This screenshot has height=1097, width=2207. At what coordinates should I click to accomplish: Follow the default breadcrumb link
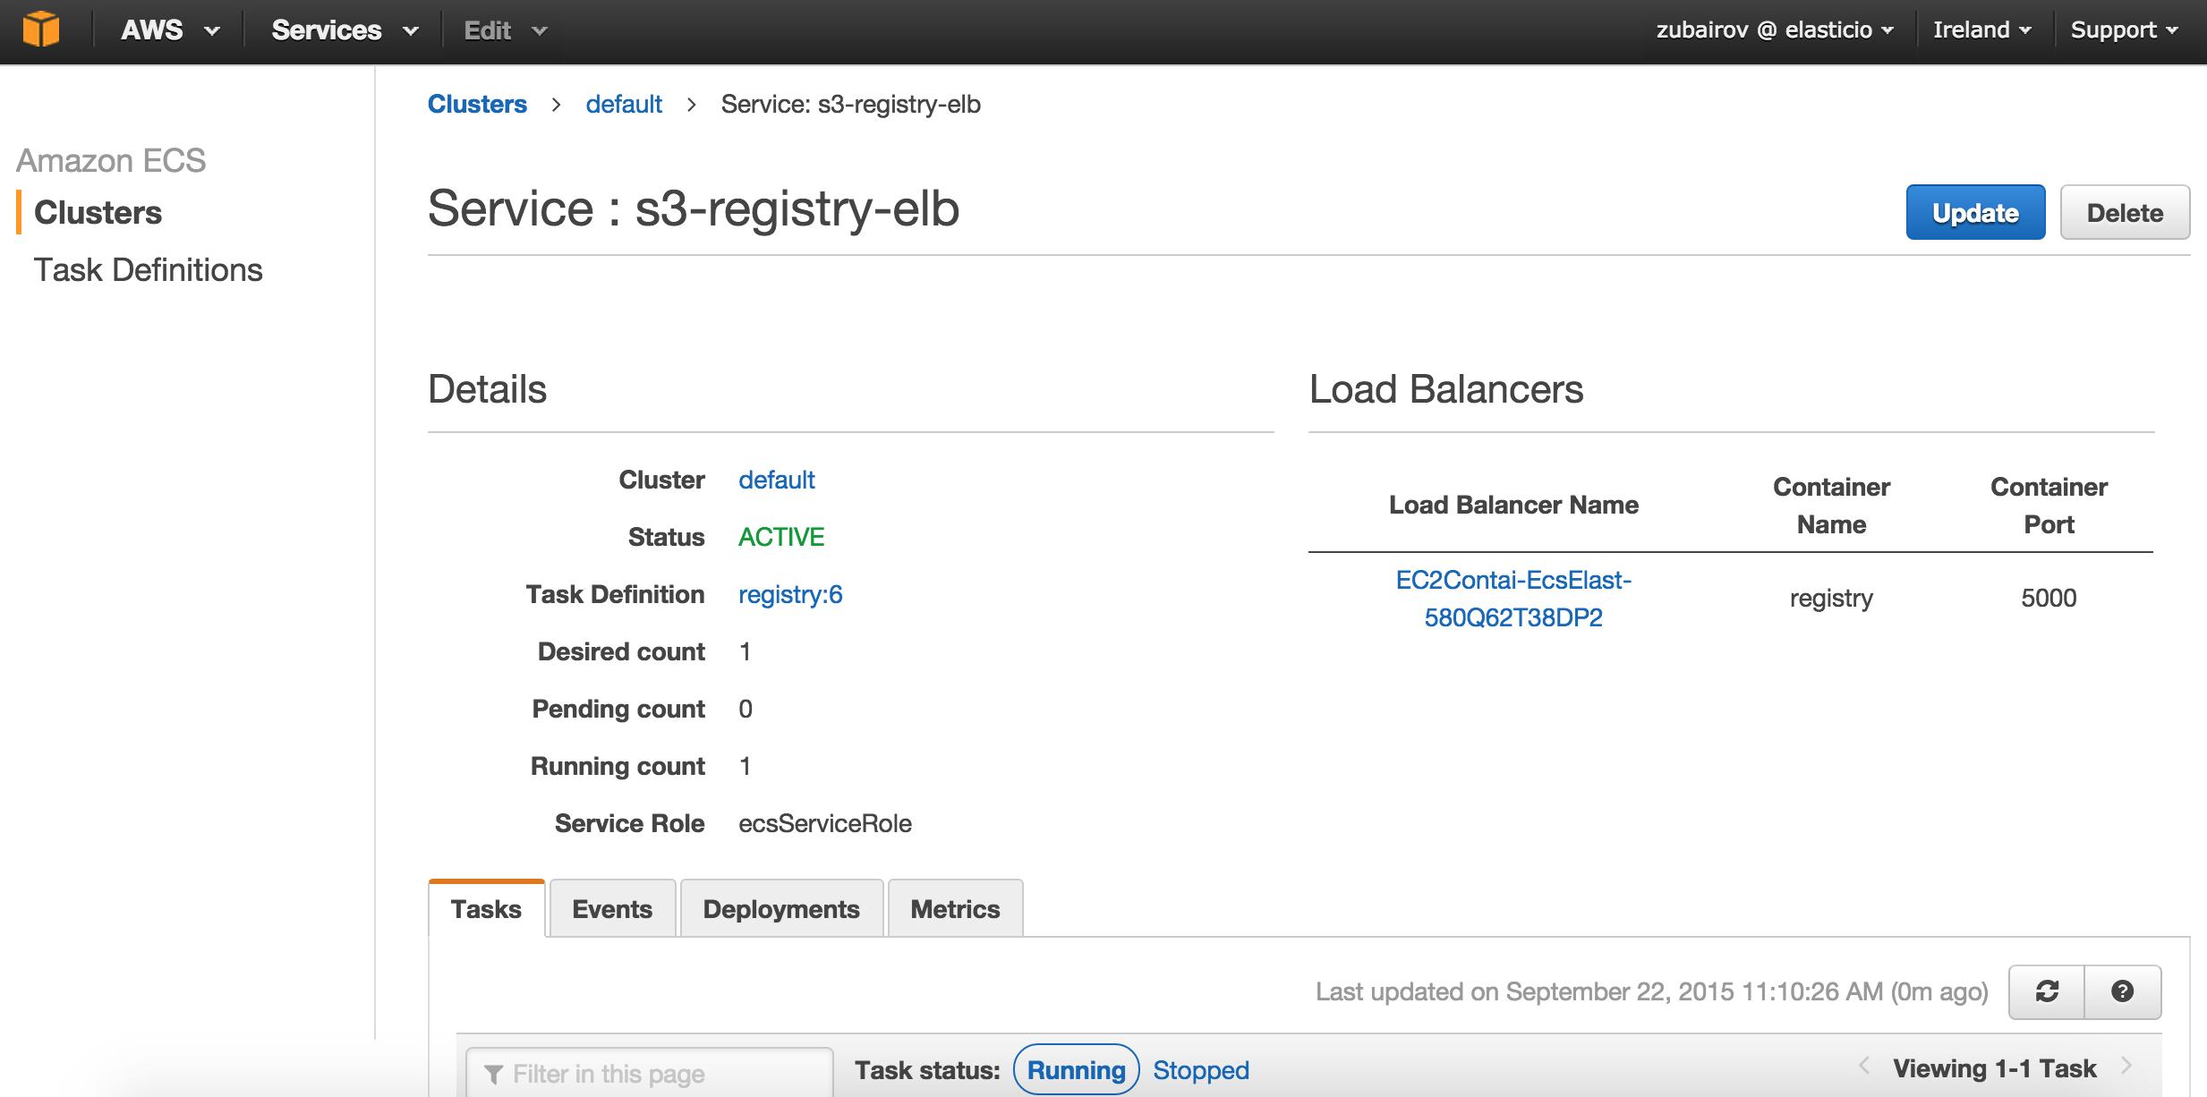(624, 105)
